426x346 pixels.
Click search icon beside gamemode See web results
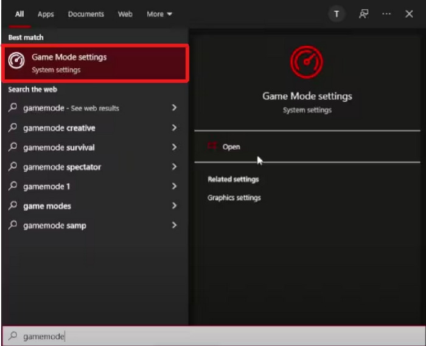point(13,108)
